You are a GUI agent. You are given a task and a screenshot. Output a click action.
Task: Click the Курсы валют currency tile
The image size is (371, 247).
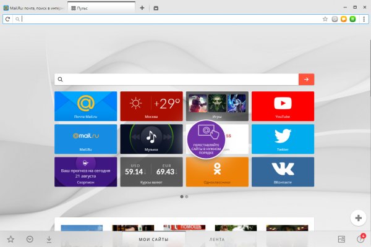(x=151, y=171)
